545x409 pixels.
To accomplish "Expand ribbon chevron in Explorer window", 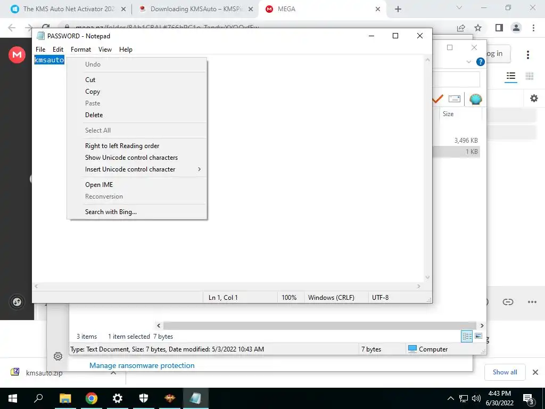I will pyautogui.click(x=468, y=62).
